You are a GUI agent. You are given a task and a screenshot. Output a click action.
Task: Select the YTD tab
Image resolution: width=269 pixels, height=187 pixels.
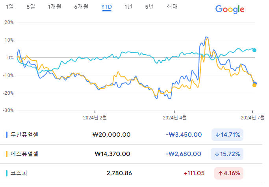[x=106, y=7]
